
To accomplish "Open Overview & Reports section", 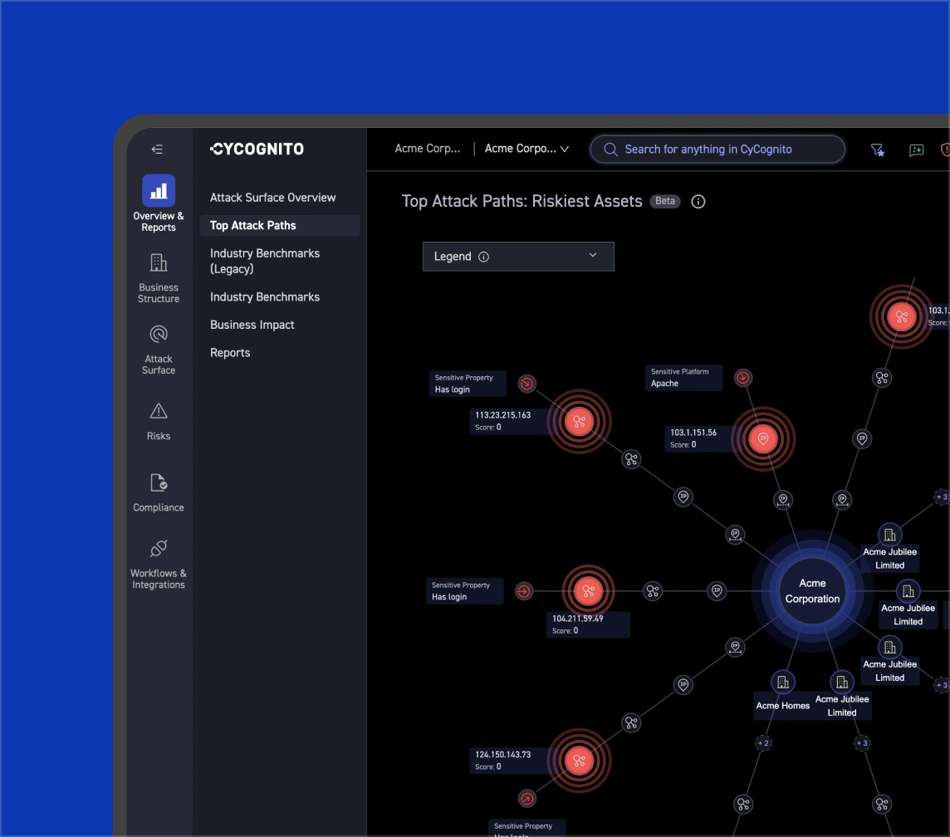I will click(x=158, y=203).
